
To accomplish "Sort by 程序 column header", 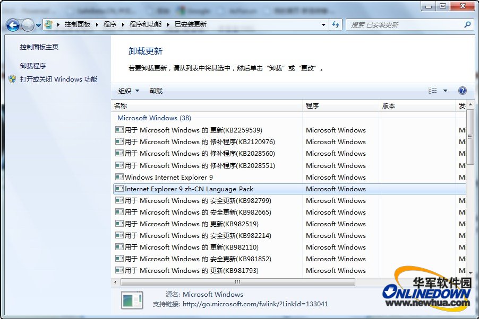I will point(340,106).
